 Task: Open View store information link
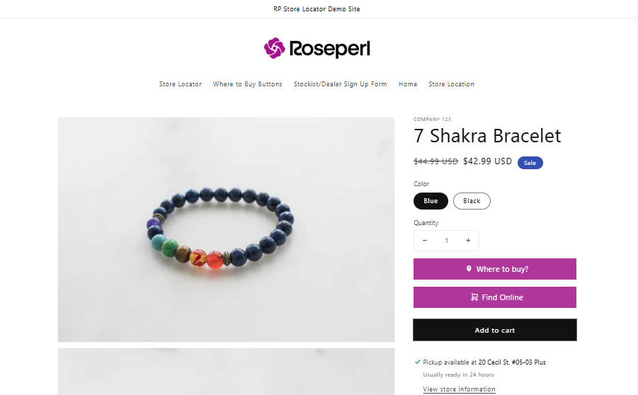coord(459,389)
